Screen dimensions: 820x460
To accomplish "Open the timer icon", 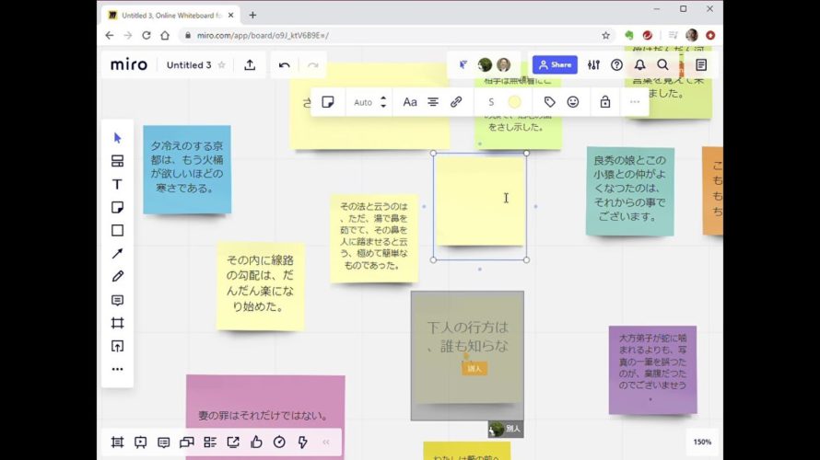I will click(279, 443).
